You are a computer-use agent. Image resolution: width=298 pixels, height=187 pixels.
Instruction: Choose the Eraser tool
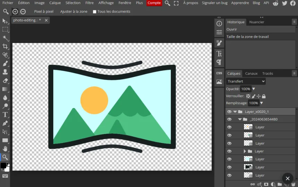5,81
